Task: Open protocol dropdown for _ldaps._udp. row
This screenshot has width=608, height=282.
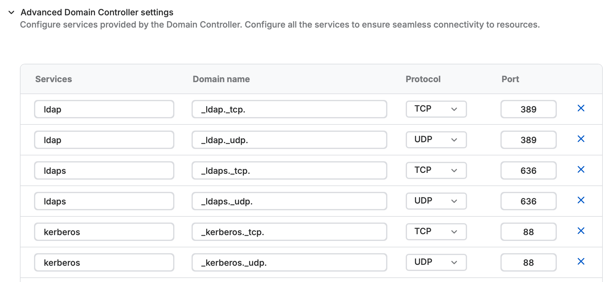Action: click(436, 201)
